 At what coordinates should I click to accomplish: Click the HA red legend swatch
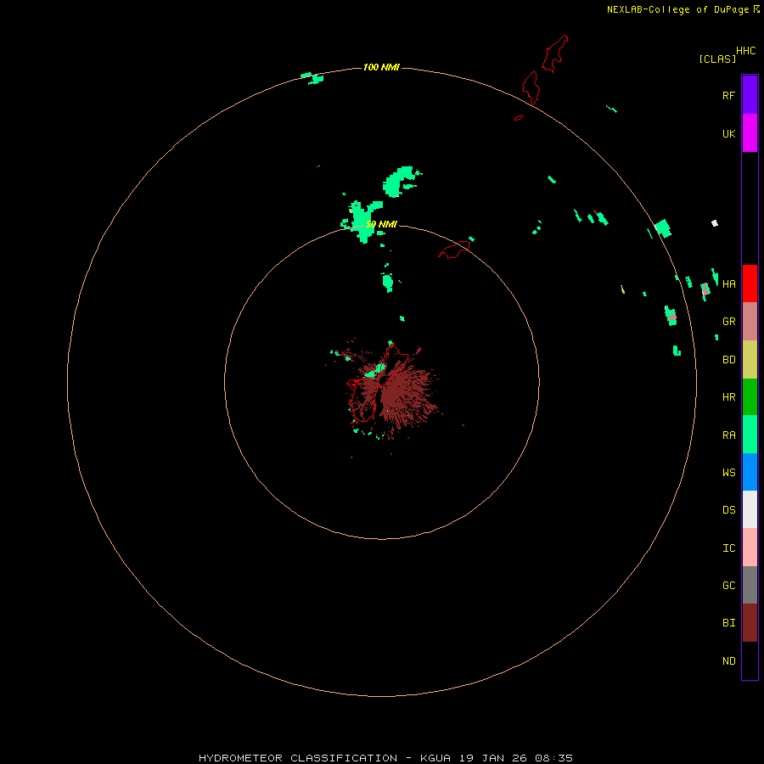750,284
